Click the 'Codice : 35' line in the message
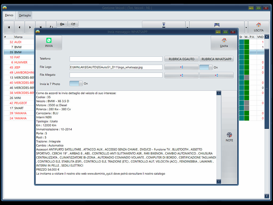Viewport: 273px width, 205px height. click(43, 97)
